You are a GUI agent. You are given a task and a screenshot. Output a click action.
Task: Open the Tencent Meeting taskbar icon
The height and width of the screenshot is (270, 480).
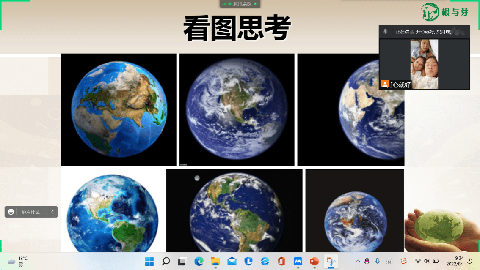[x=298, y=262]
